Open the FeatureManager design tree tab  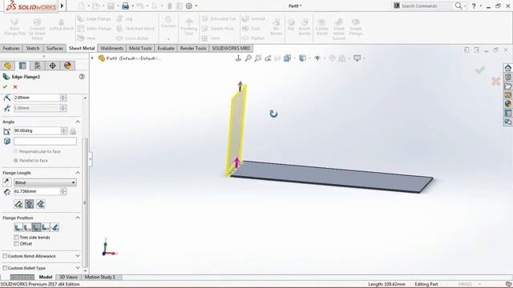pyautogui.click(x=7, y=66)
